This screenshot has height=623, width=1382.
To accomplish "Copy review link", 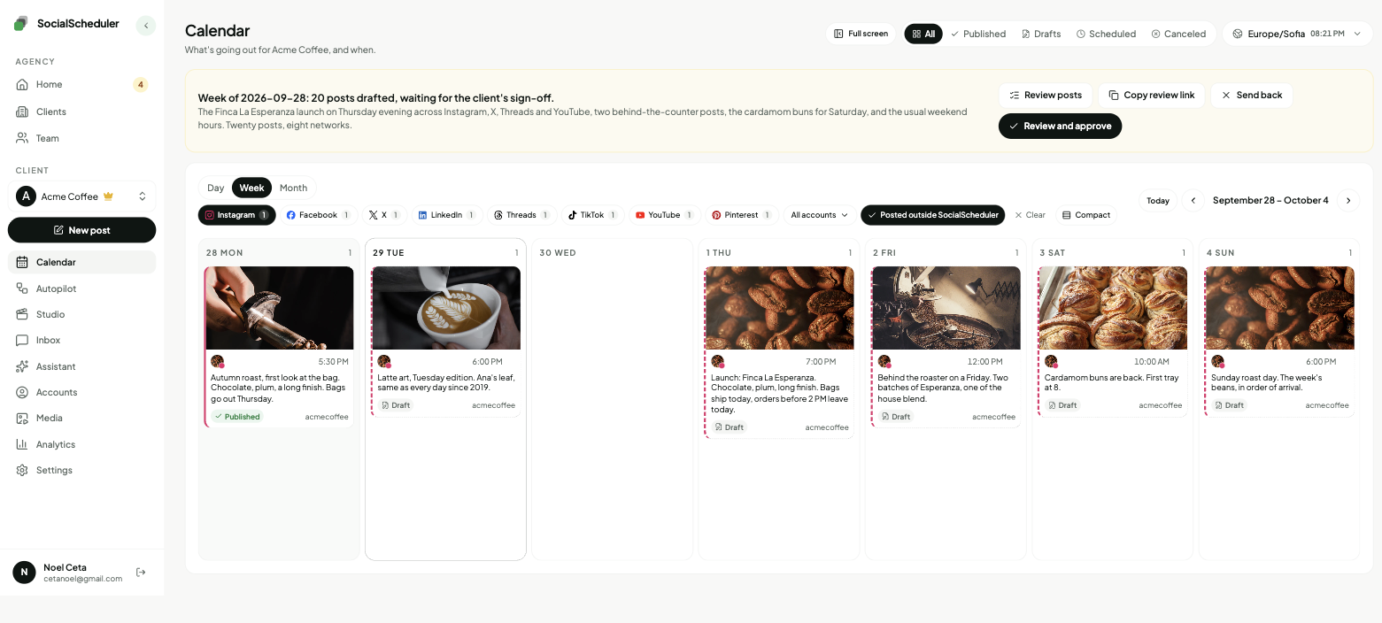I will pyautogui.click(x=1151, y=96).
